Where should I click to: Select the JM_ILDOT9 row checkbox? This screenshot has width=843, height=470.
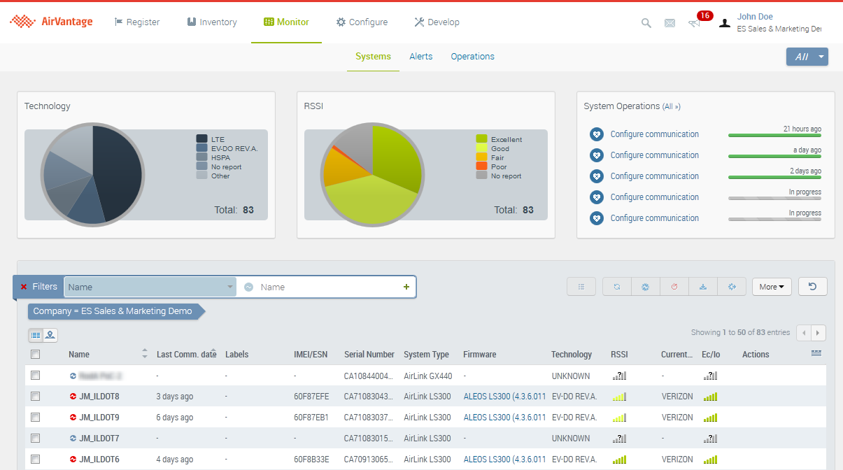36,418
